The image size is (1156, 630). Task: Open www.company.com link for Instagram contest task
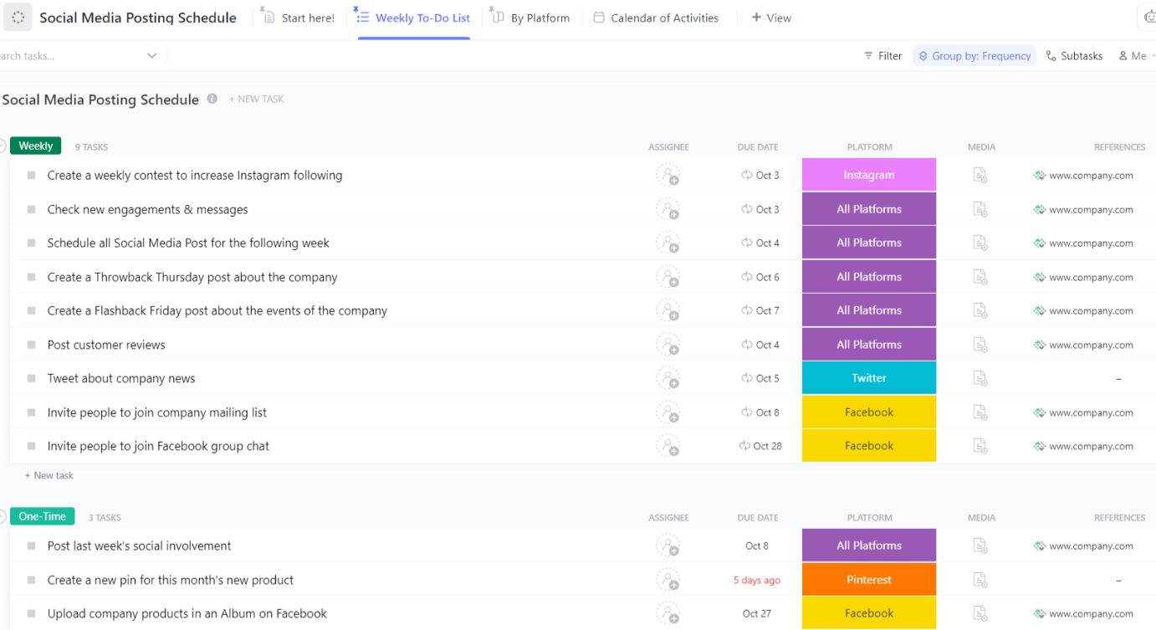[x=1091, y=176]
